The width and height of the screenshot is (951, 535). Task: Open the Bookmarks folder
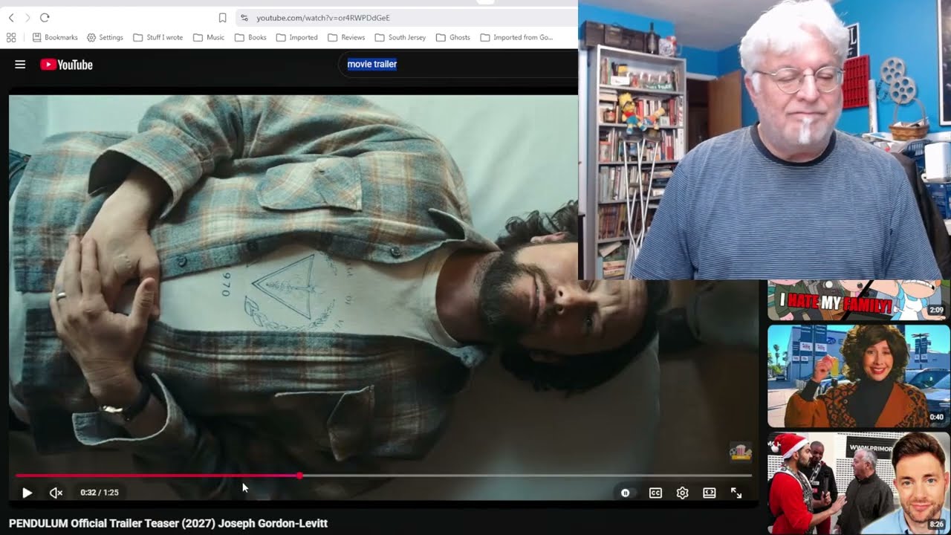55,37
